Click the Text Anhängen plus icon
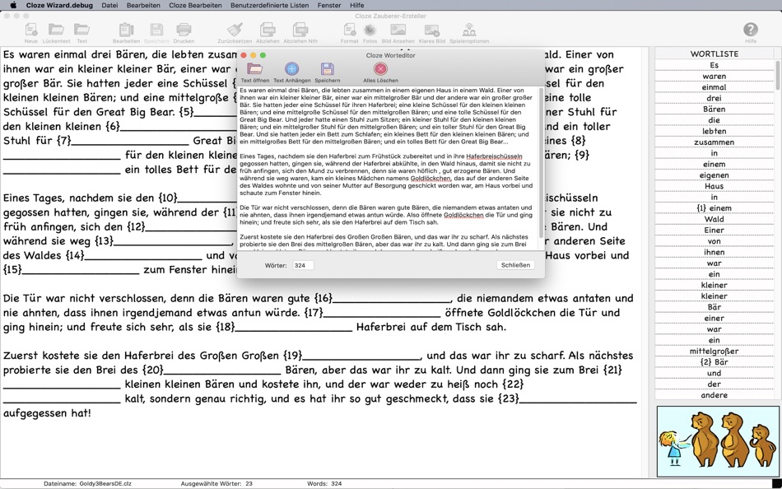 (291, 69)
